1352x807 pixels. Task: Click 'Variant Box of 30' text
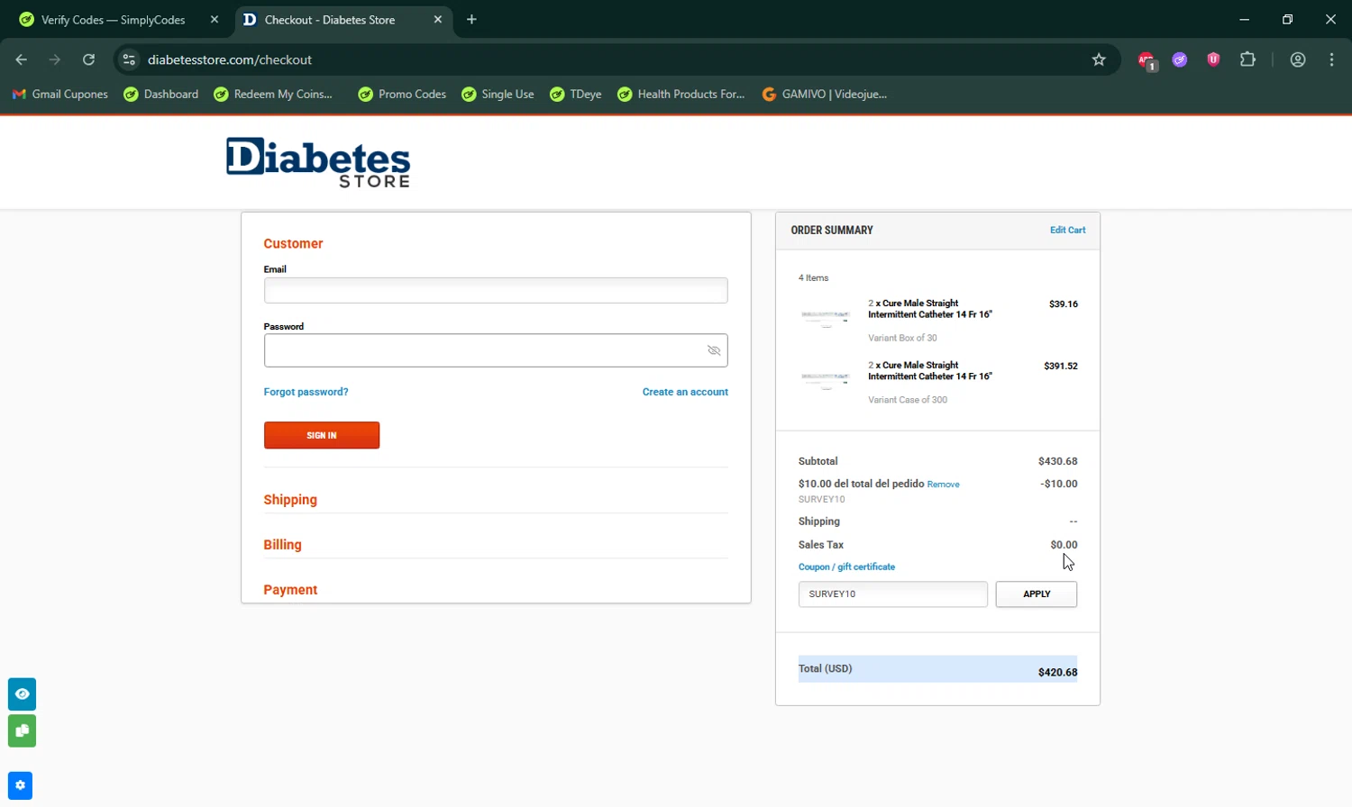(902, 338)
